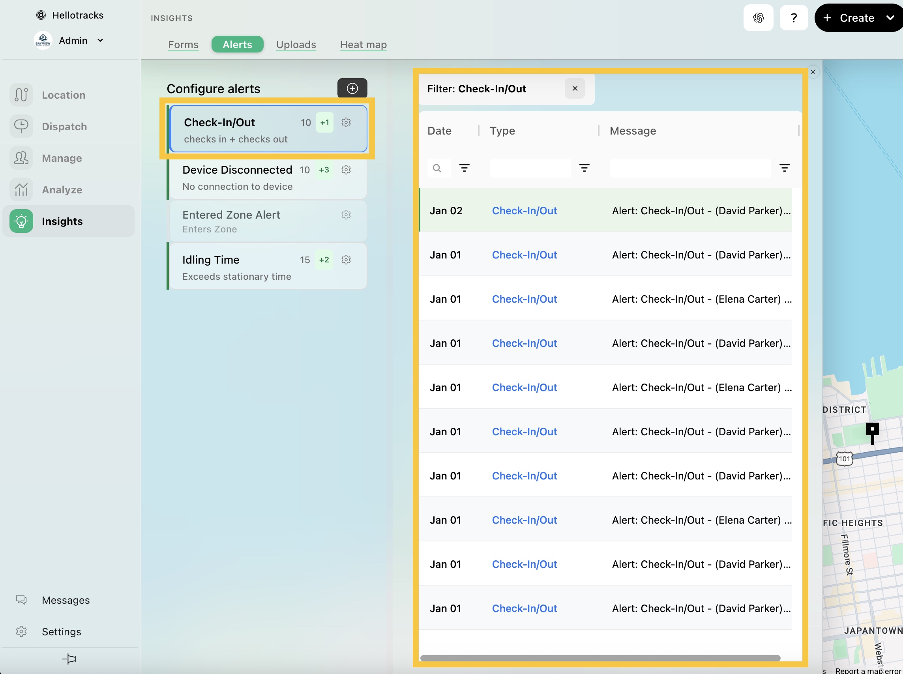
Task: Open Device Disconnected settings gear
Action: tap(346, 170)
